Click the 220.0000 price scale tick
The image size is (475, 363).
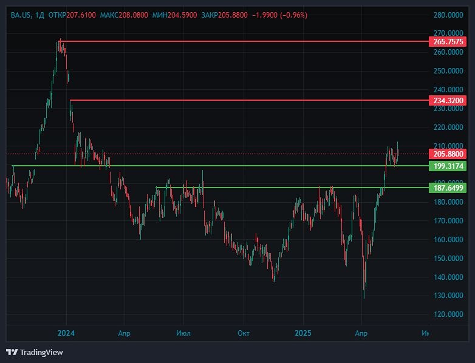coord(448,127)
